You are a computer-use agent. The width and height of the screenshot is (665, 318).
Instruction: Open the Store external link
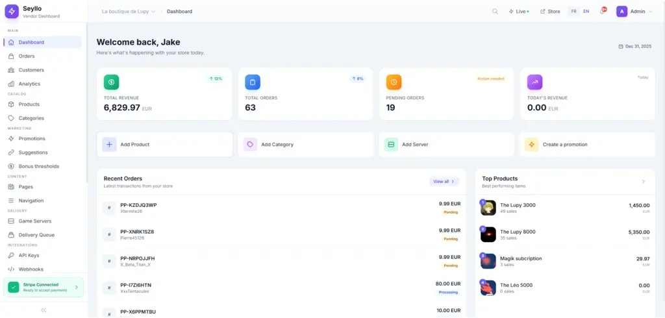(x=550, y=12)
